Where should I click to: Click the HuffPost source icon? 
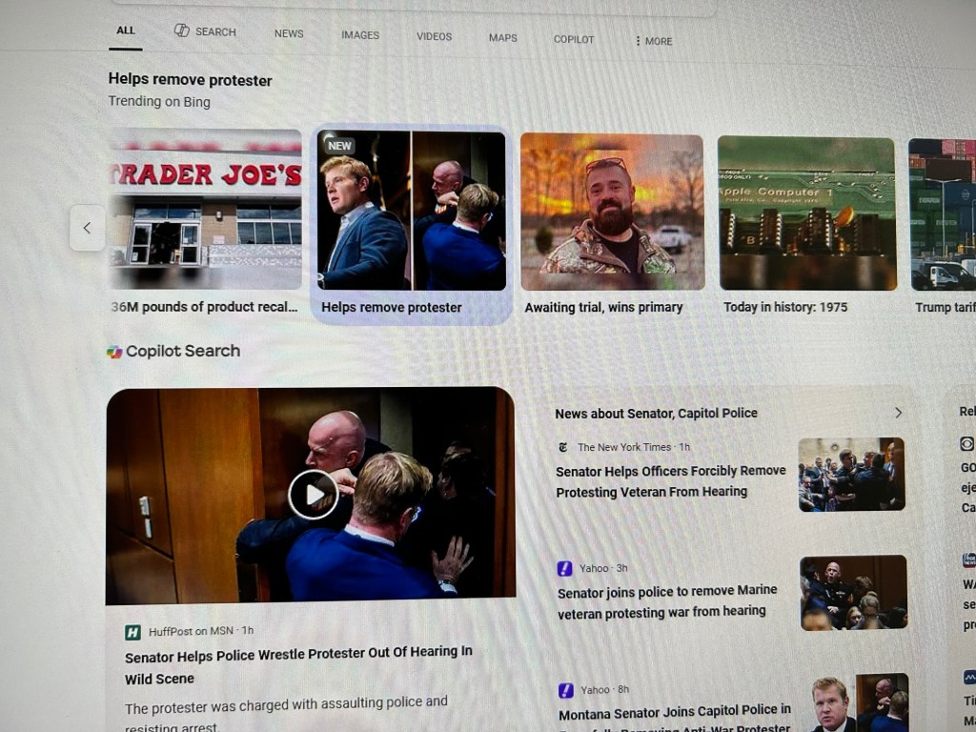tap(133, 632)
